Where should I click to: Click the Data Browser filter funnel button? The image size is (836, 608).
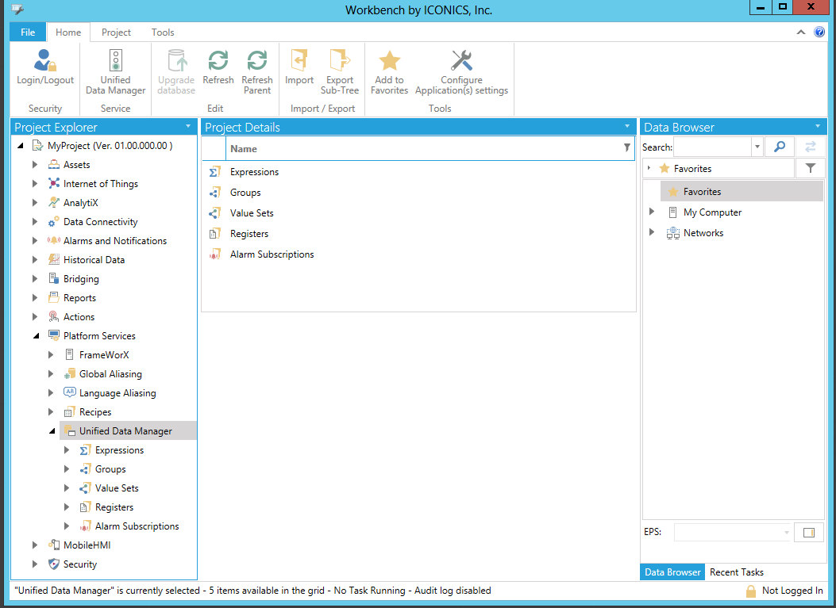[810, 168]
